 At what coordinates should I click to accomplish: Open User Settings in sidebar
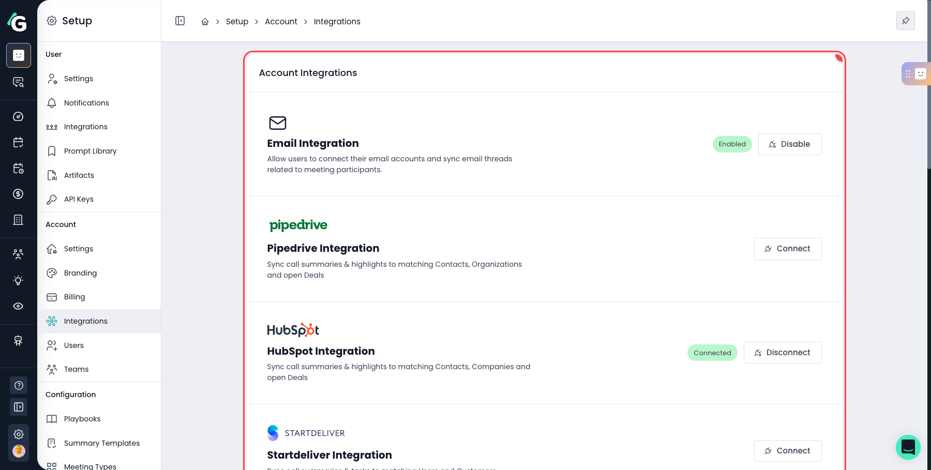[x=99, y=79]
